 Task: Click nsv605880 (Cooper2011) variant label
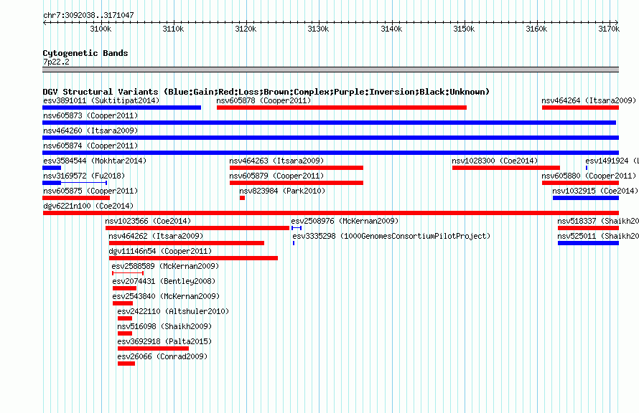pyautogui.click(x=589, y=176)
